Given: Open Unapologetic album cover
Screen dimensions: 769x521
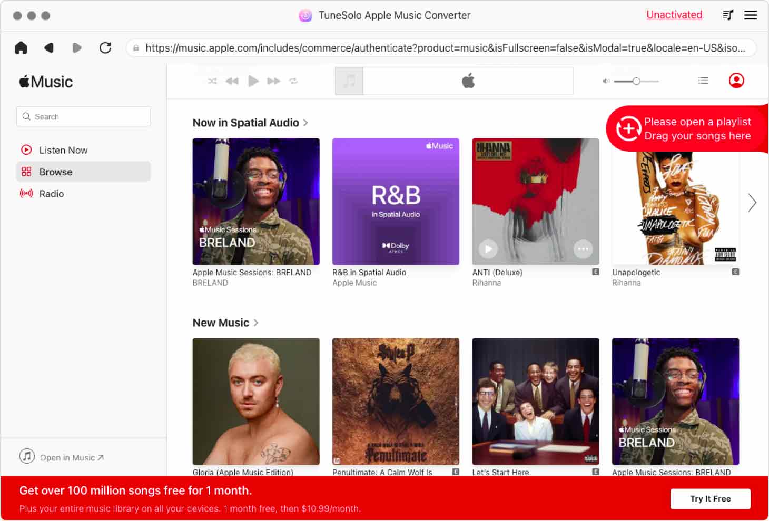Looking at the screenshot, I should pyautogui.click(x=675, y=208).
